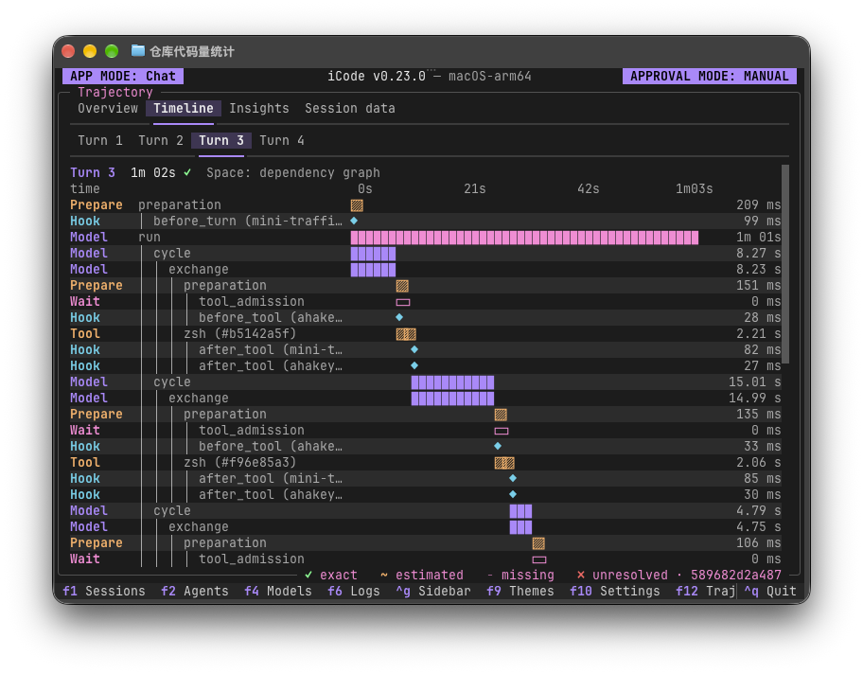Click the 27 ms after_tool diamond marker
Image resolution: width=863 pixels, height=674 pixels.
pos(414,365)
